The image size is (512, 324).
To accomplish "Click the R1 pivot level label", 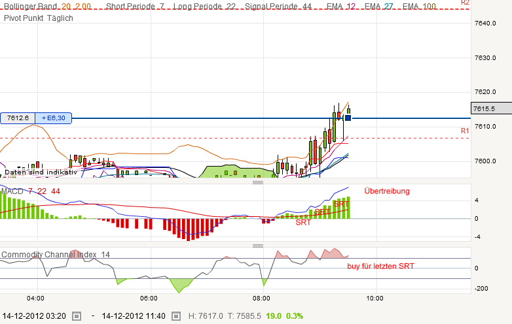I will [465, 131].
